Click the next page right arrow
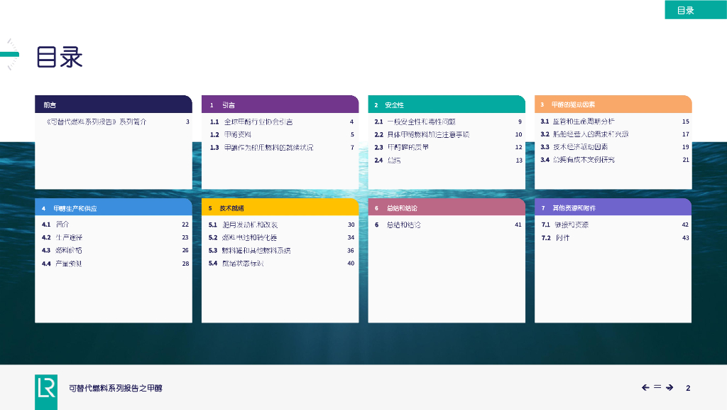 coord(669,388)
